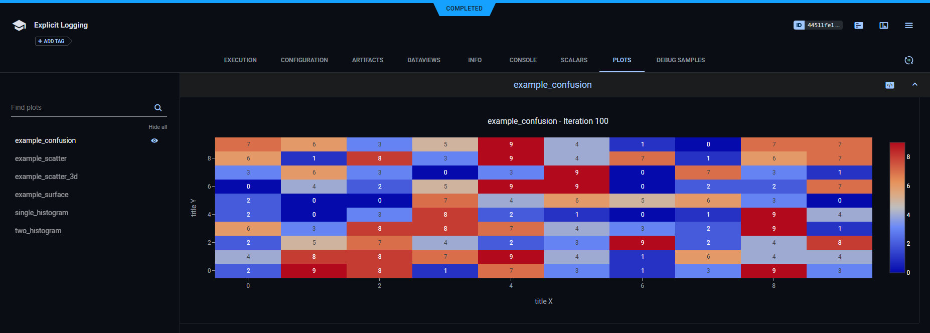
Task: Click the ADD TAG button
Action: [x=52, y=41]
